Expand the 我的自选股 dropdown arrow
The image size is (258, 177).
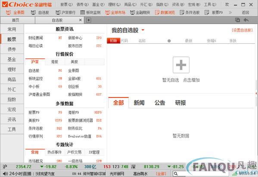[x=143, y=30]
